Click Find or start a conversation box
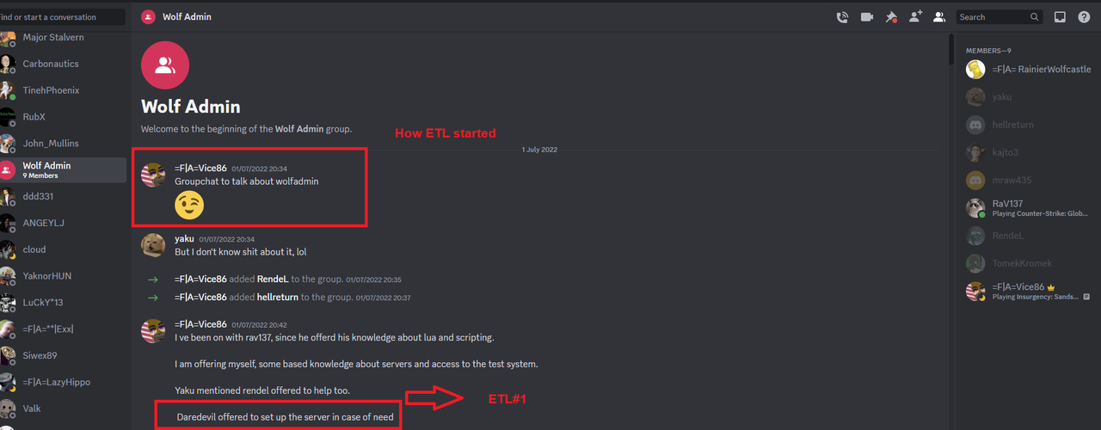This screenshot has width=1101, height=430. click(62, 17)
